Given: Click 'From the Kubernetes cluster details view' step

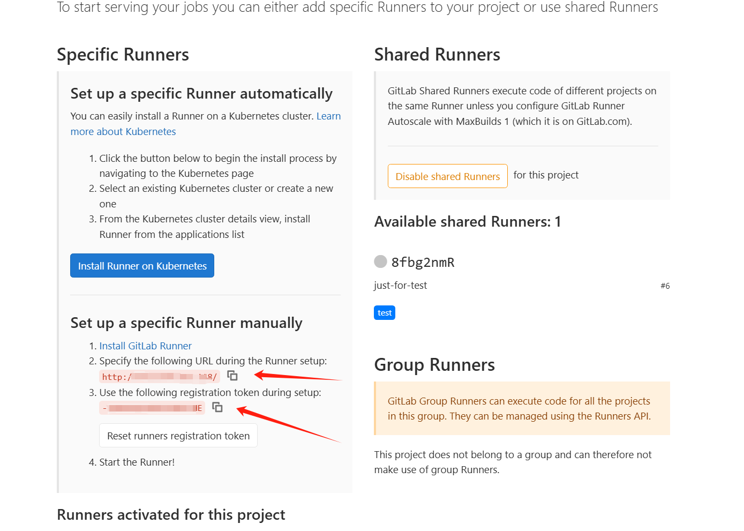Looking at the screenshot, I should 205,227.
